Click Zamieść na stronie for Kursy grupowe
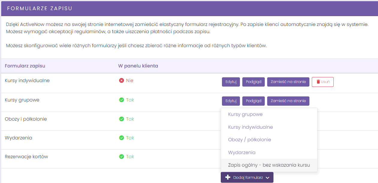Image resolution: width=378 pixels, height=183 pixels. (x=288, y=101)
